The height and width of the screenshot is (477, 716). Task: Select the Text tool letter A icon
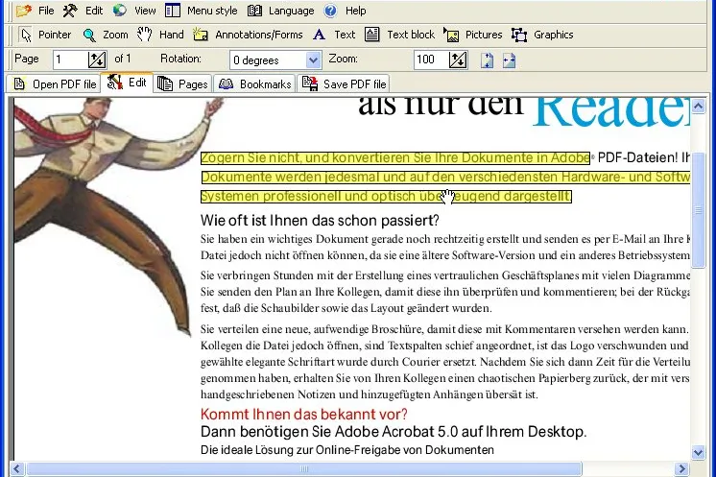pyautogui.click(x=320, y=35)
